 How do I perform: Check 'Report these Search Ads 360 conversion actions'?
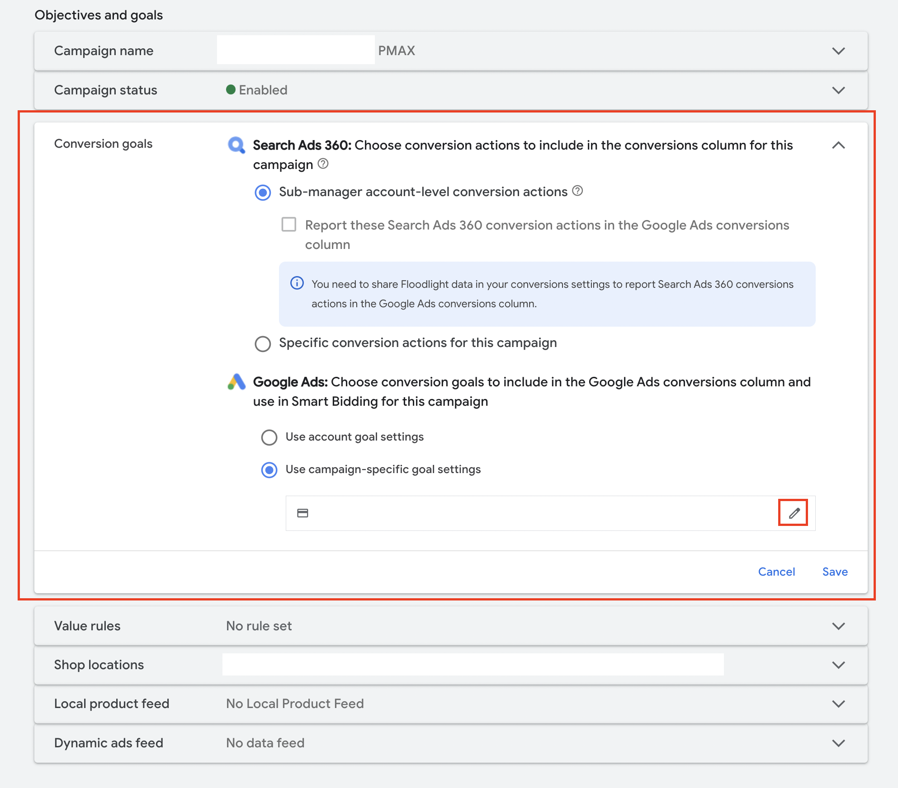click(x=289, y=225)
